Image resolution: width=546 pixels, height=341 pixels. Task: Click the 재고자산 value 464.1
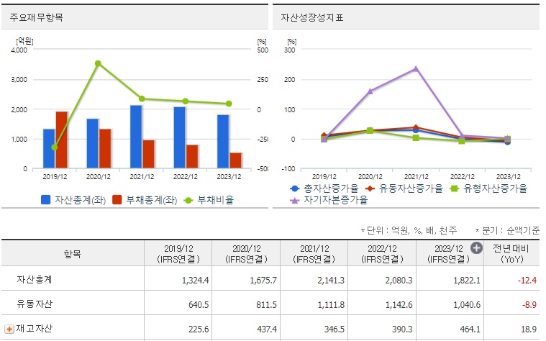pyautogui.click(x=470, y=329)
